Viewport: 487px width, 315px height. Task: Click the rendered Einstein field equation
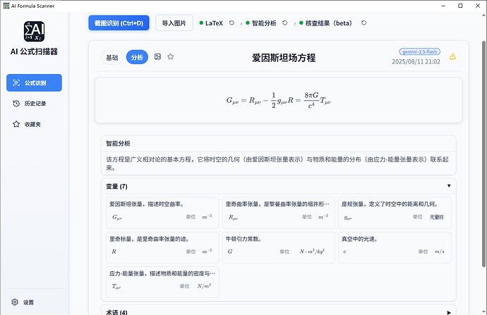(279, 101)
